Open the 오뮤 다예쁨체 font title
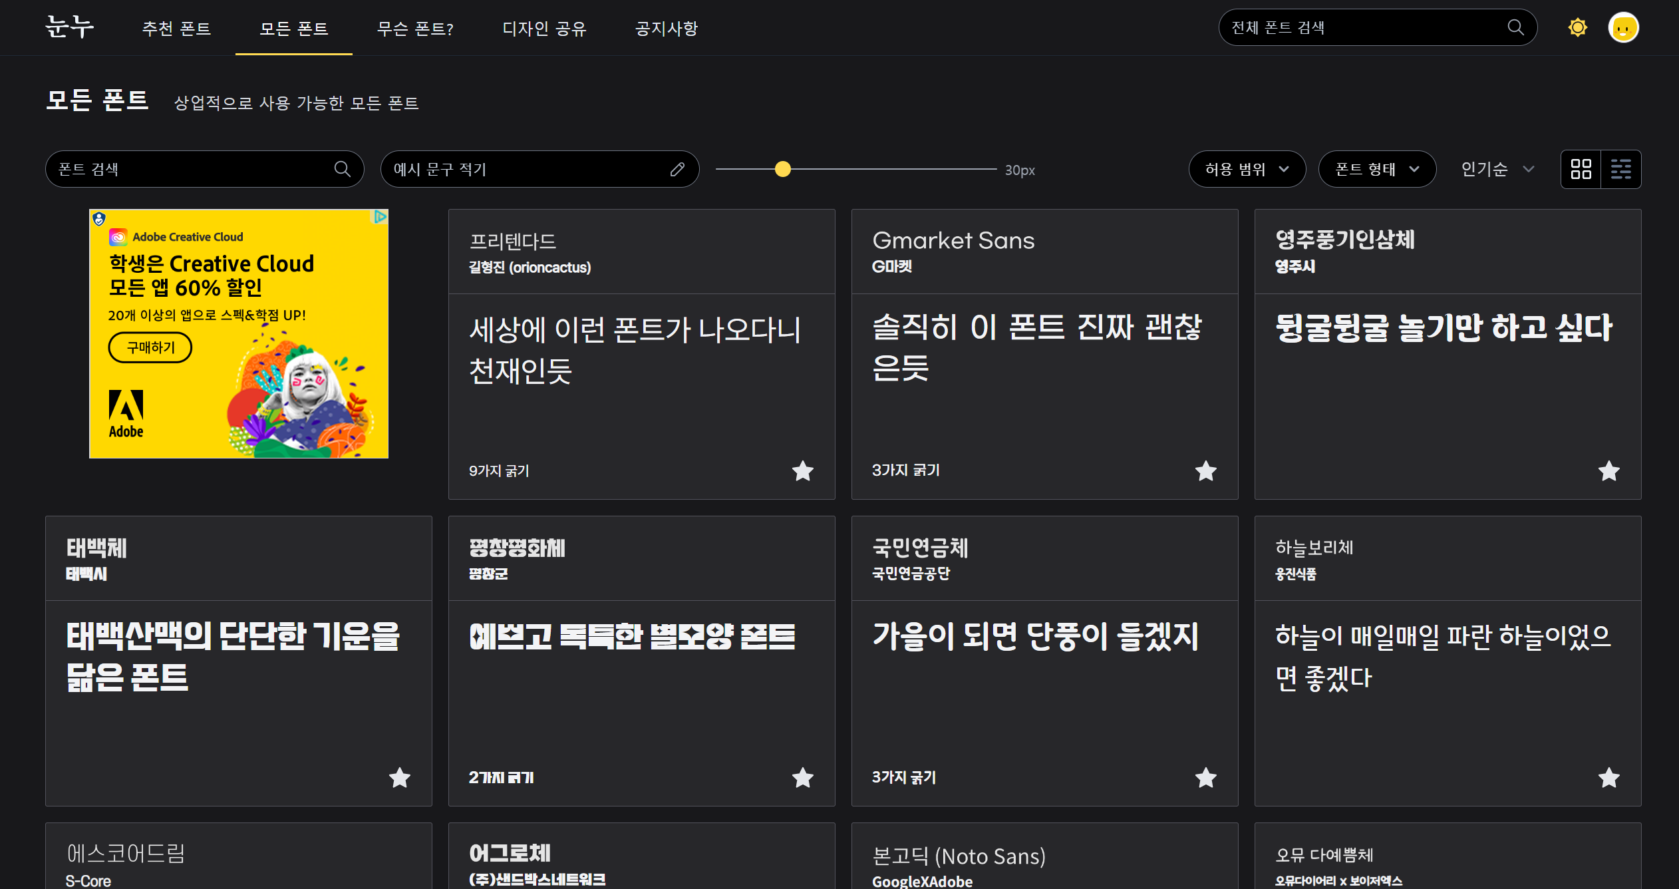 tap(1324, 854)
